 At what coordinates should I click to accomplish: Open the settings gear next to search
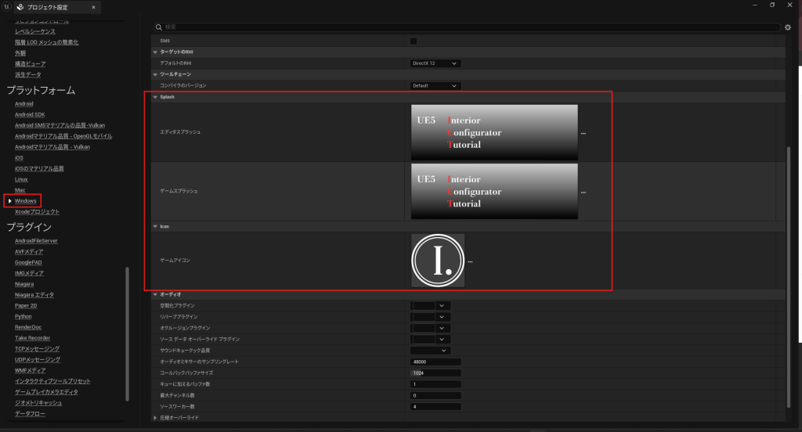788,27
